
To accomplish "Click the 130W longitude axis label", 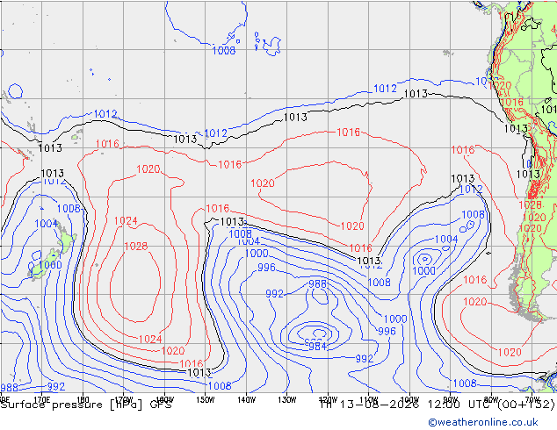I will (x=287, y=399).
